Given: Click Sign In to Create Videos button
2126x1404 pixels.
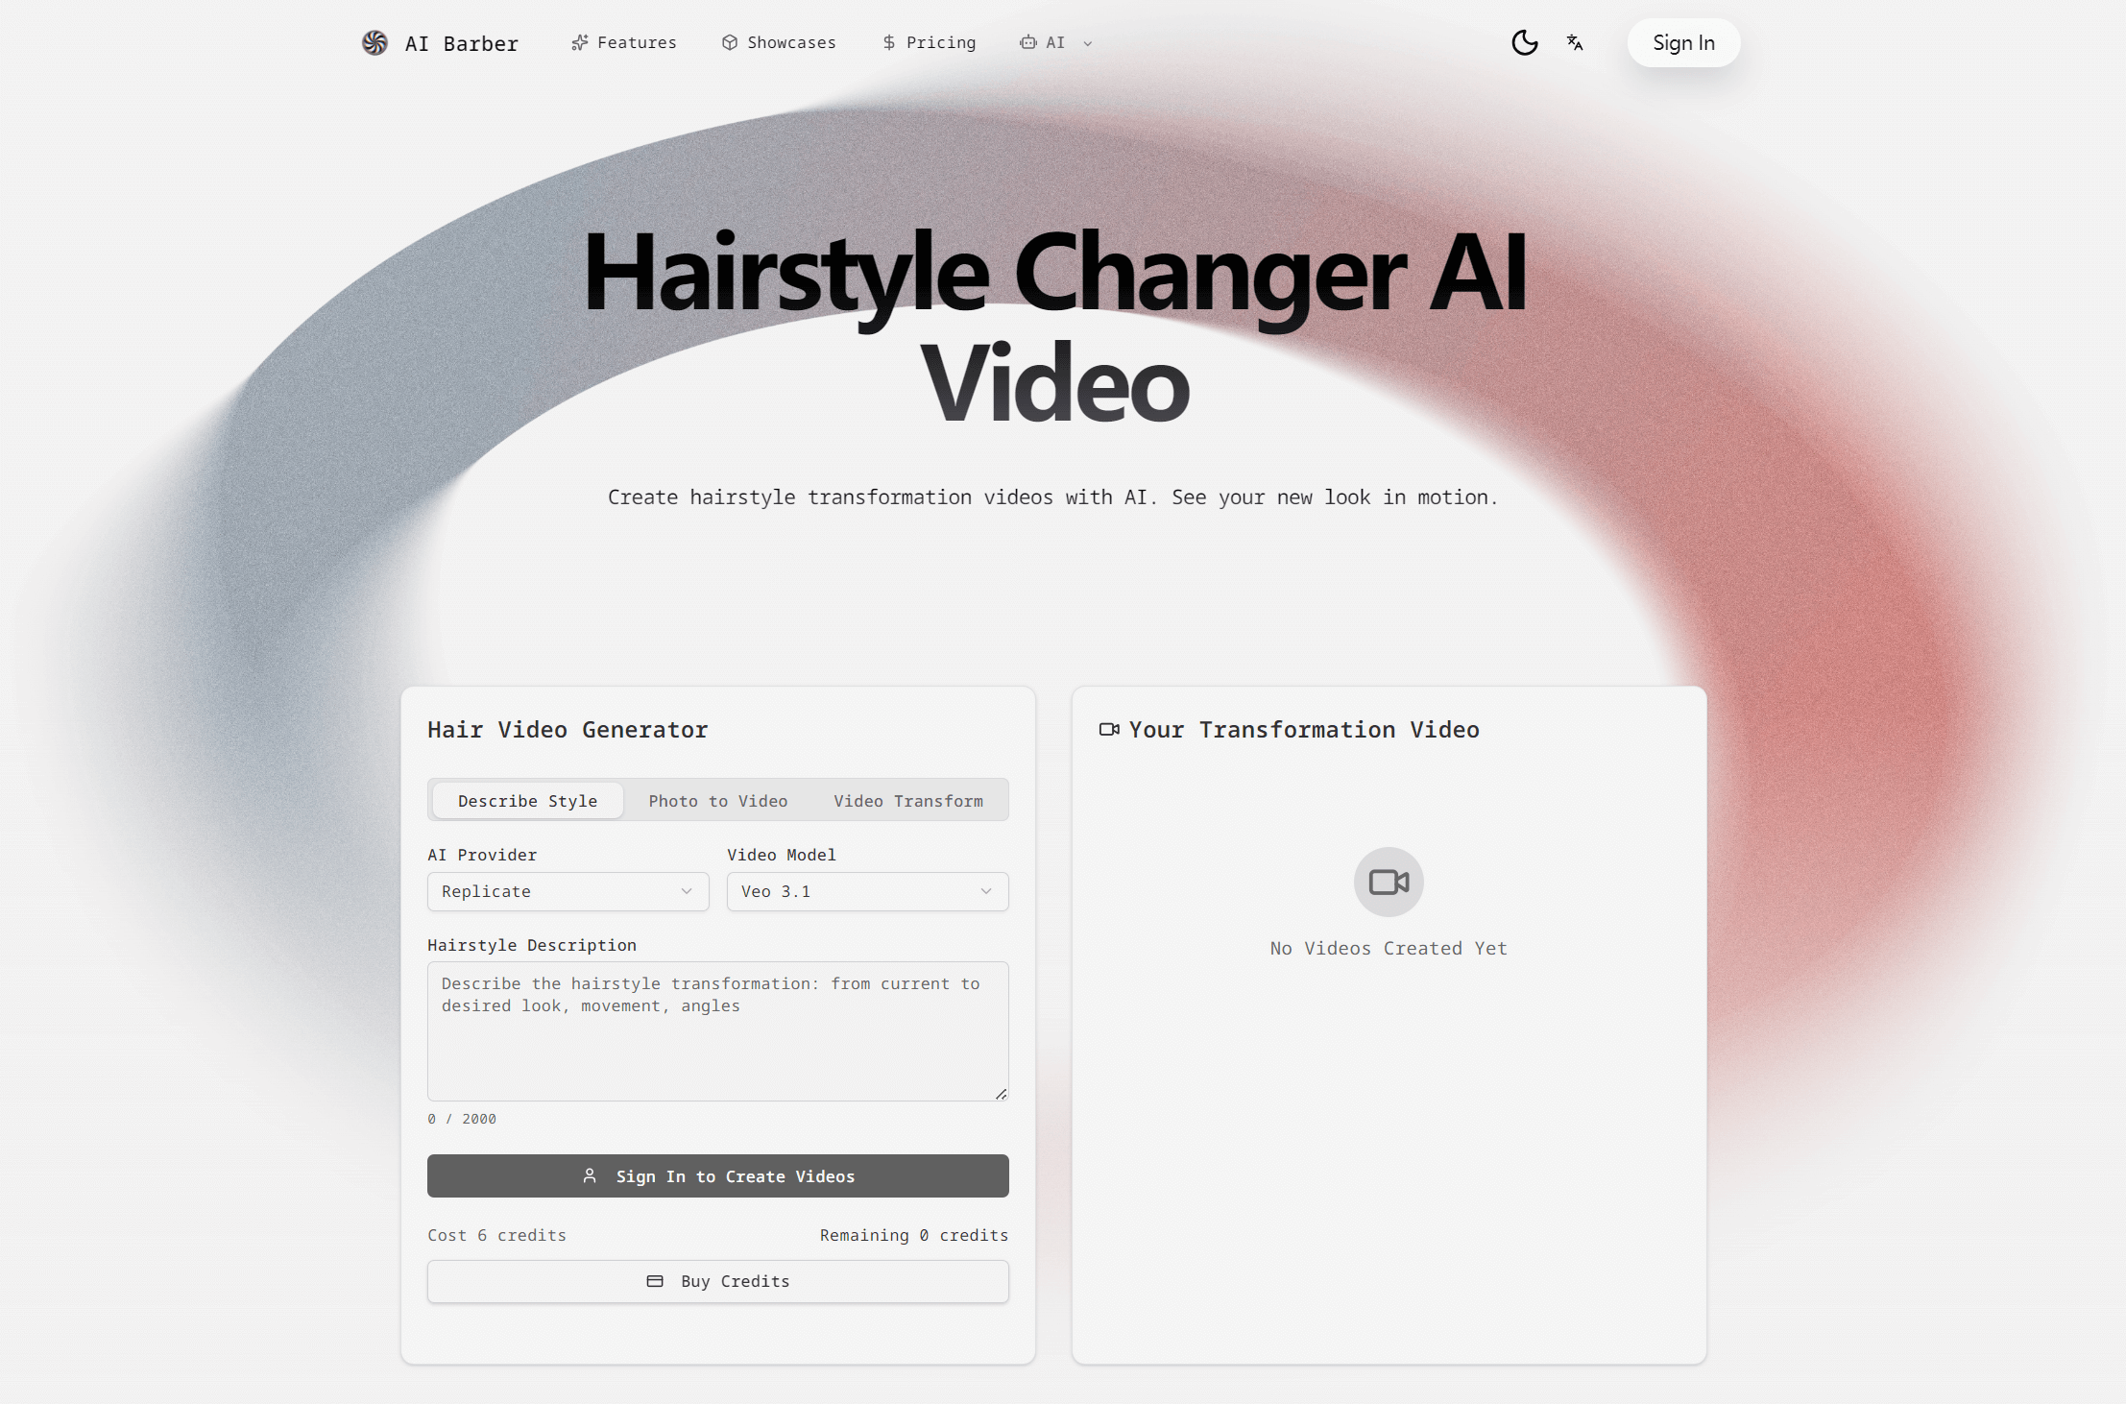Looking at the screenshot, I should pyautogui.click(x=718, y=1175).
